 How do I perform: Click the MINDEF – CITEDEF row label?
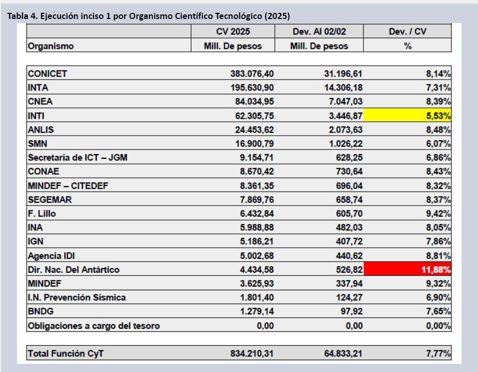[68, 185]
